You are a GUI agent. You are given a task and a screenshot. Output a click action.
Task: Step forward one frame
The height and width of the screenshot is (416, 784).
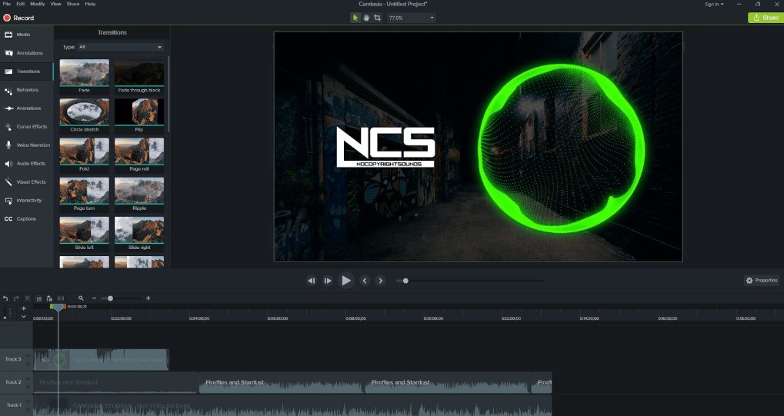coord(328,281)
